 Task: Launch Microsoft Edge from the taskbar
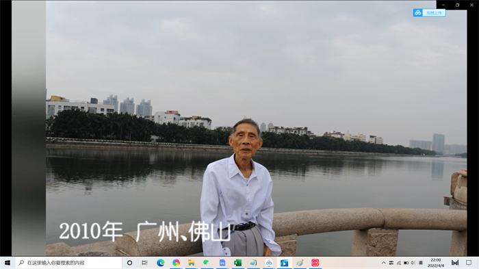160,263
